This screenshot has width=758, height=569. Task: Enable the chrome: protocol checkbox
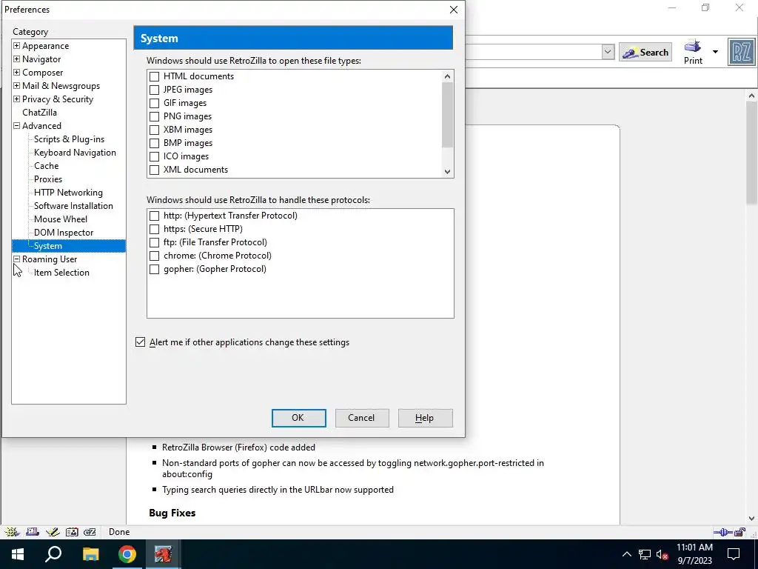coord(154,256)
